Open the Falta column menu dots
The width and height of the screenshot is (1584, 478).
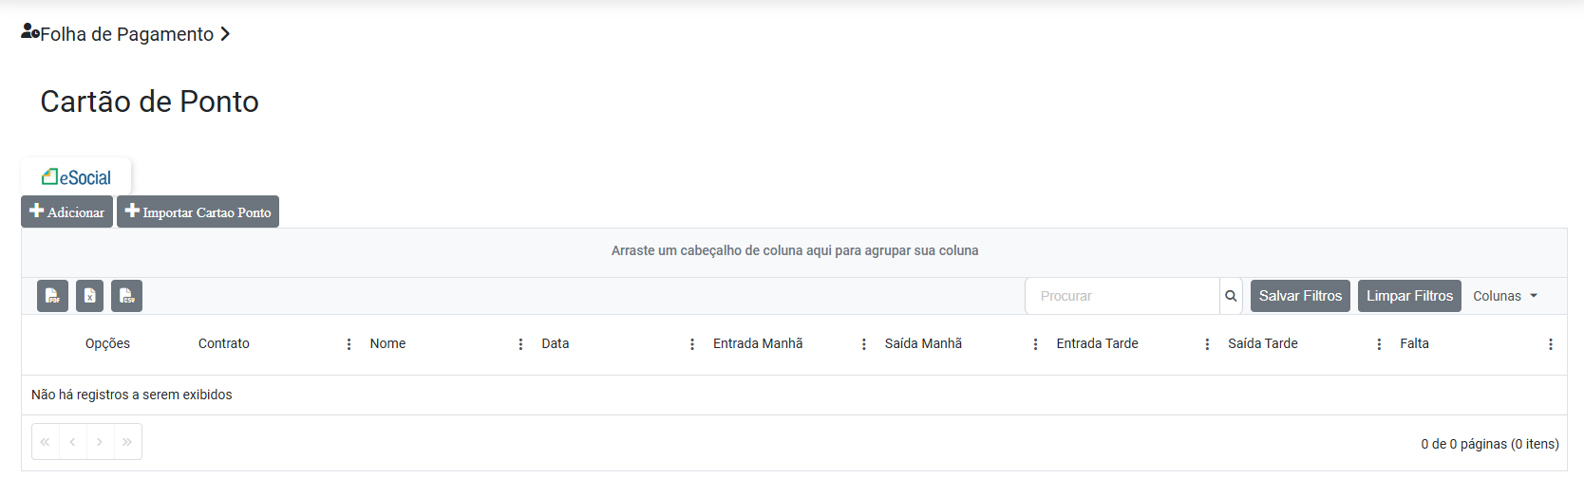1550,344
